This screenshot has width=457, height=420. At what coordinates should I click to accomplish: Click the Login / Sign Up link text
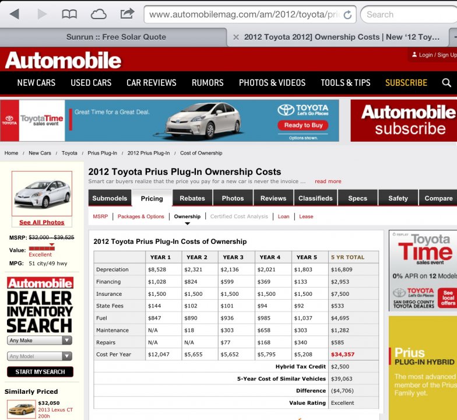coord(438,55)
